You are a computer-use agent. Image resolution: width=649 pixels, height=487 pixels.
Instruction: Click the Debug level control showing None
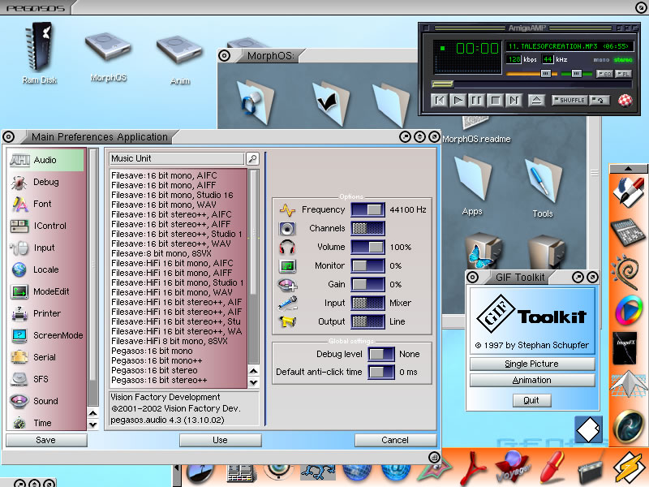point(381,354)
